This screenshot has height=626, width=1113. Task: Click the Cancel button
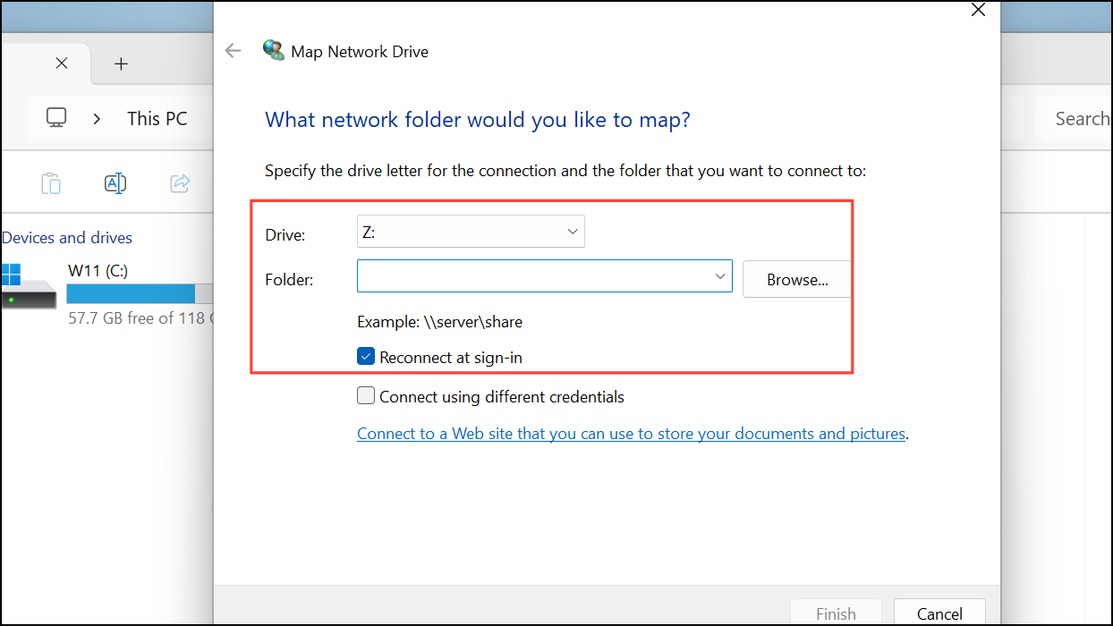point(939,613)
